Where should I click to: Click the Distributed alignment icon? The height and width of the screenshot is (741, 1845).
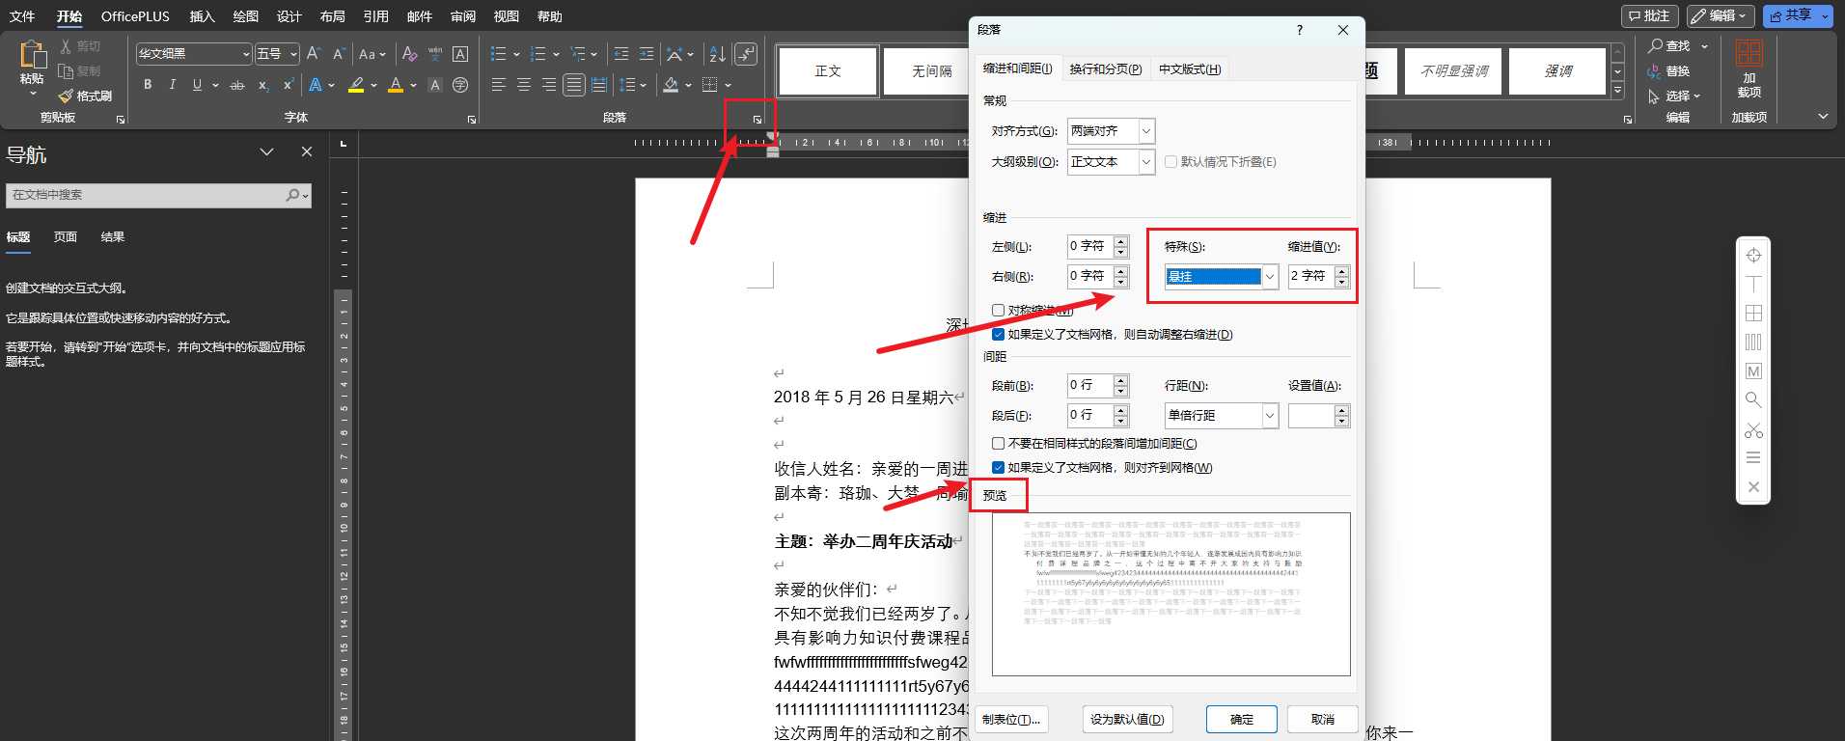(x=599, y=85)
